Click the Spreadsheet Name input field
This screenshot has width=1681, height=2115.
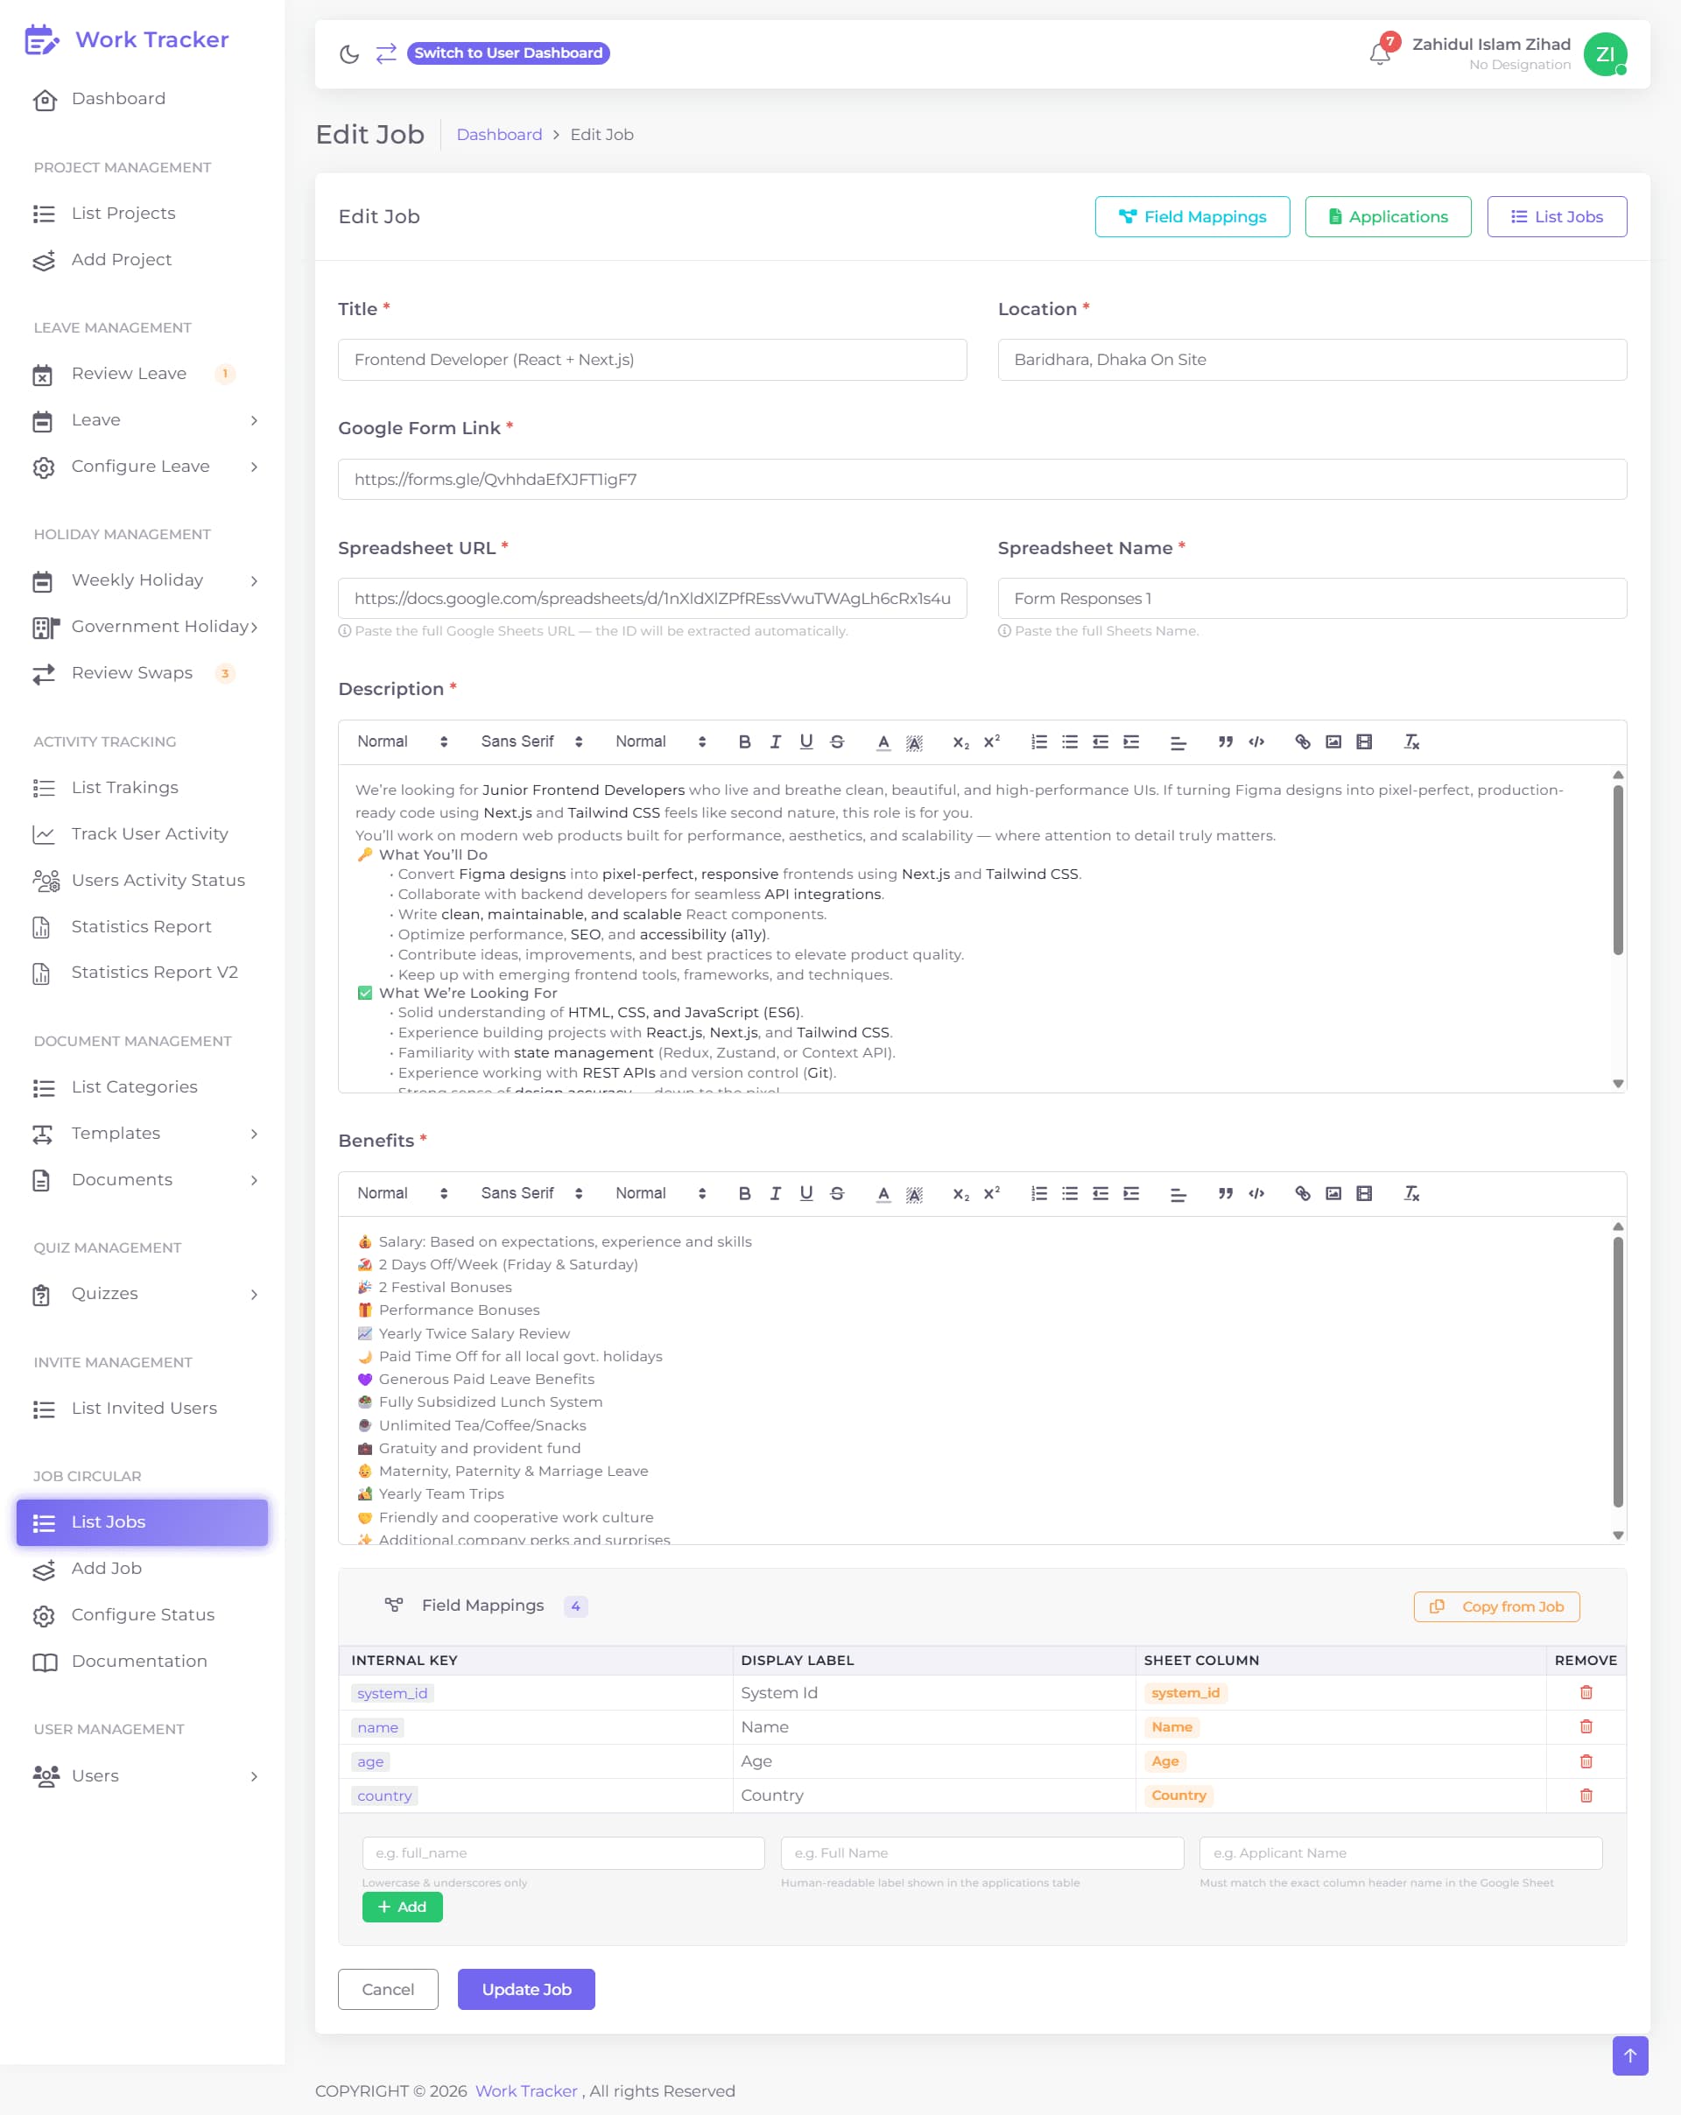pos(1311,599)
